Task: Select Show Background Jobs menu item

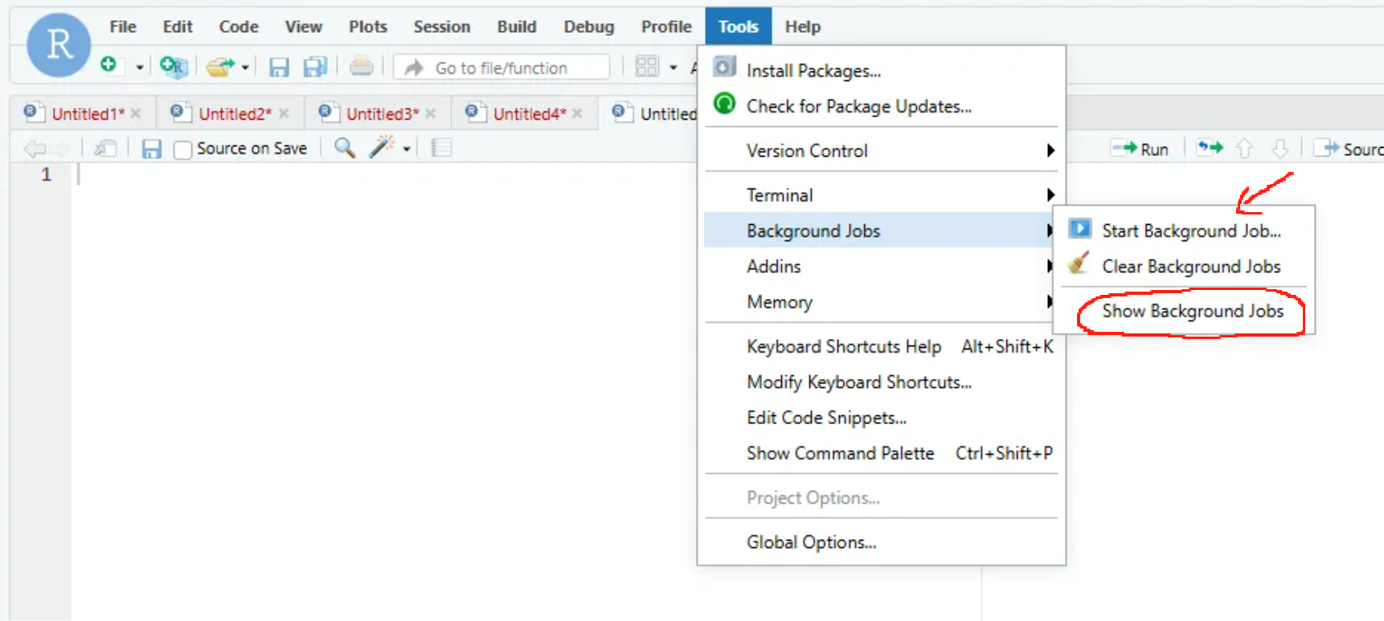Action: 1192,312
